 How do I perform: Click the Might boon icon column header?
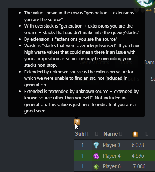(x=135, y=134)
